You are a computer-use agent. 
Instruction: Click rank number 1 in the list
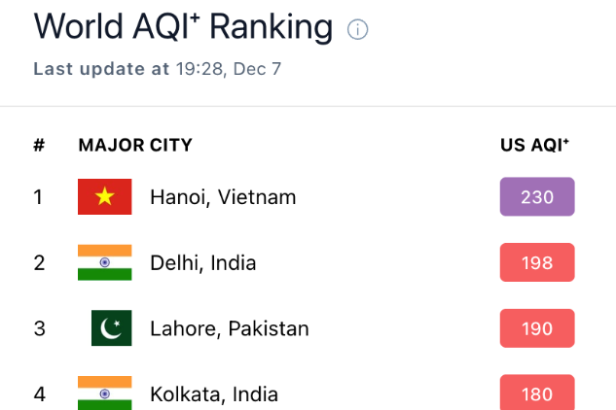point(38,197)
